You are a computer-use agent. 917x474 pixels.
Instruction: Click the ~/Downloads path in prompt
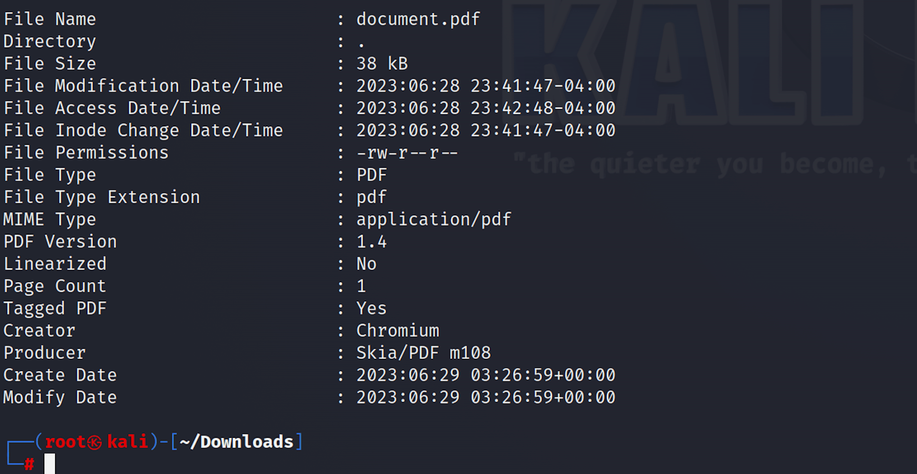click(236, 442)
